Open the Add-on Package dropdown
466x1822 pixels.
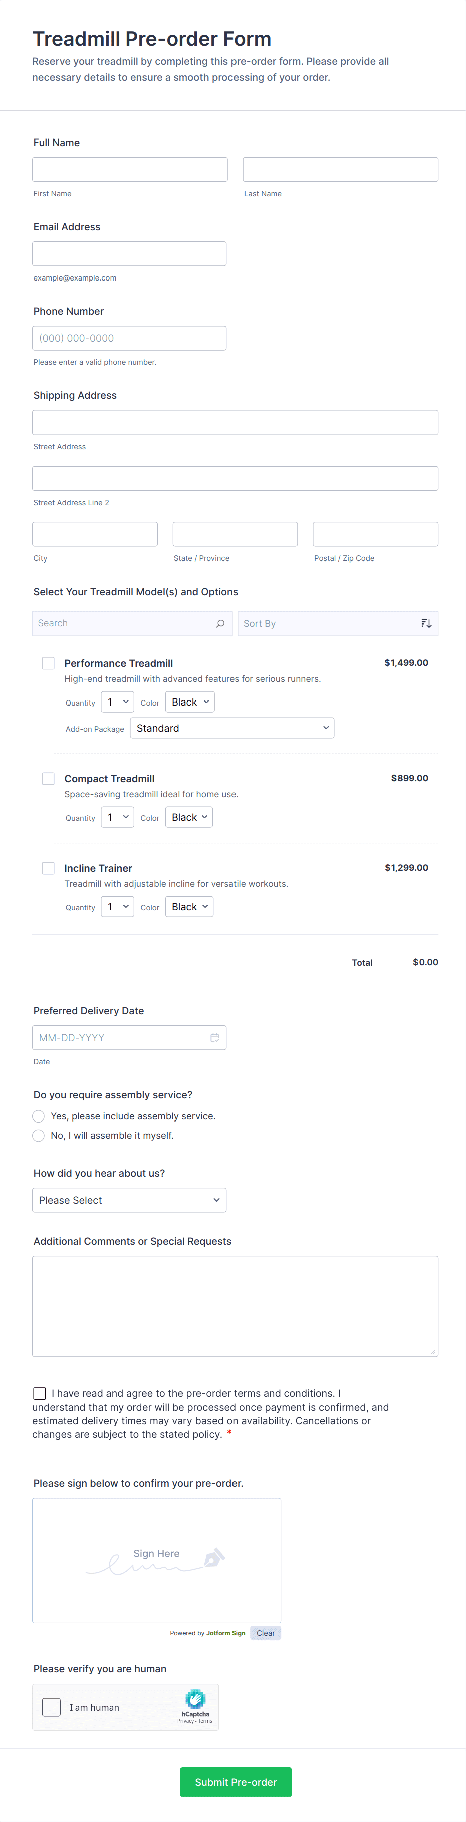click(231, 728)
